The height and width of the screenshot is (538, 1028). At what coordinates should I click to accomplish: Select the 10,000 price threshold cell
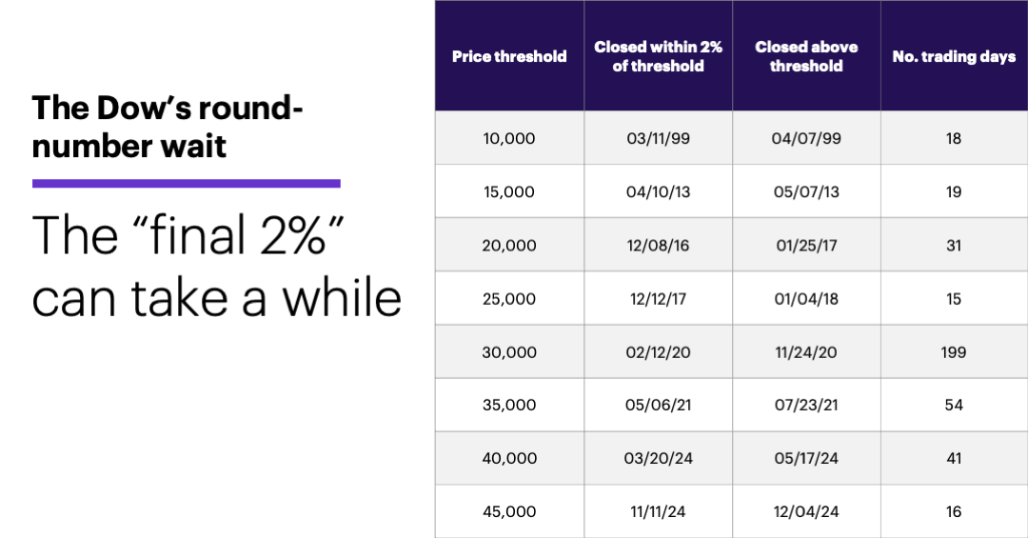click(509, 138)
